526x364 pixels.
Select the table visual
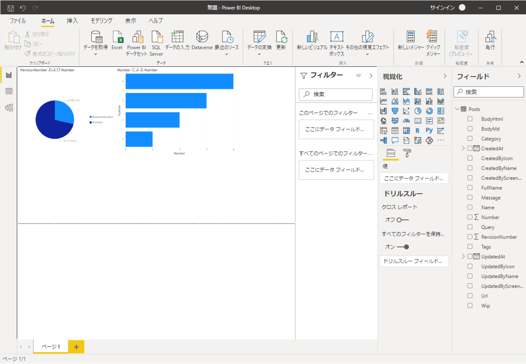point(395,130)
